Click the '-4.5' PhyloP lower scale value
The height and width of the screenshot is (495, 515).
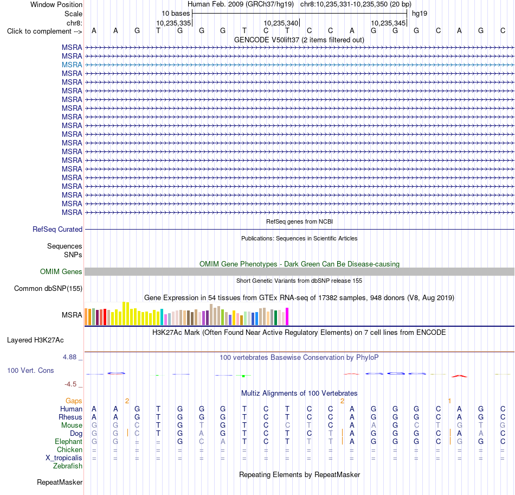click(70, 384)
